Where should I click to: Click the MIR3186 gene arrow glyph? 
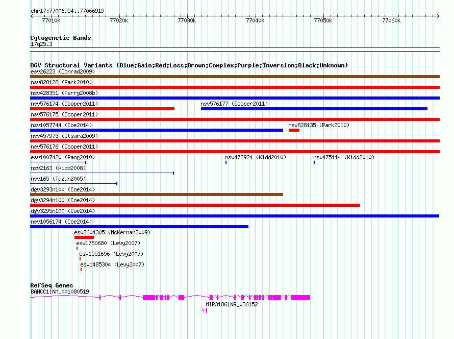[x=205, y=310]
